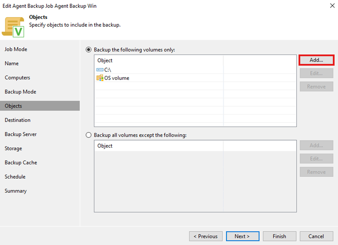This screenshot has width=338, height=245.
Task: Switch to the Schedule step
Action: pos(15,177)
